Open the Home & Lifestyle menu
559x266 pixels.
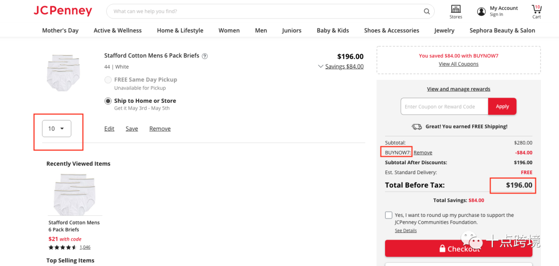[180, 30]
